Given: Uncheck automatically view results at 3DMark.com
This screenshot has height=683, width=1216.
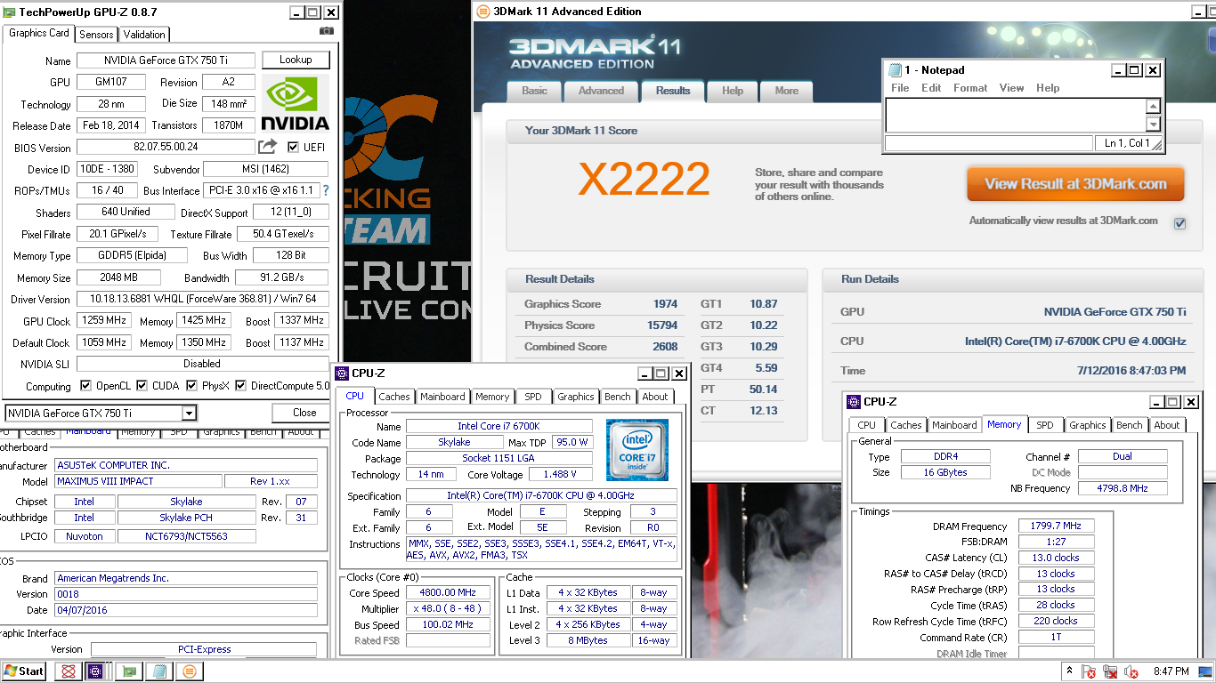Looking at the screenshot, I should click(1180, 223).
